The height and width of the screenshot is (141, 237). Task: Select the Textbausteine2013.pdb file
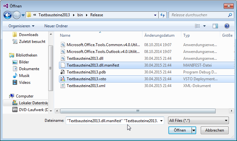[x=86, y=72]
